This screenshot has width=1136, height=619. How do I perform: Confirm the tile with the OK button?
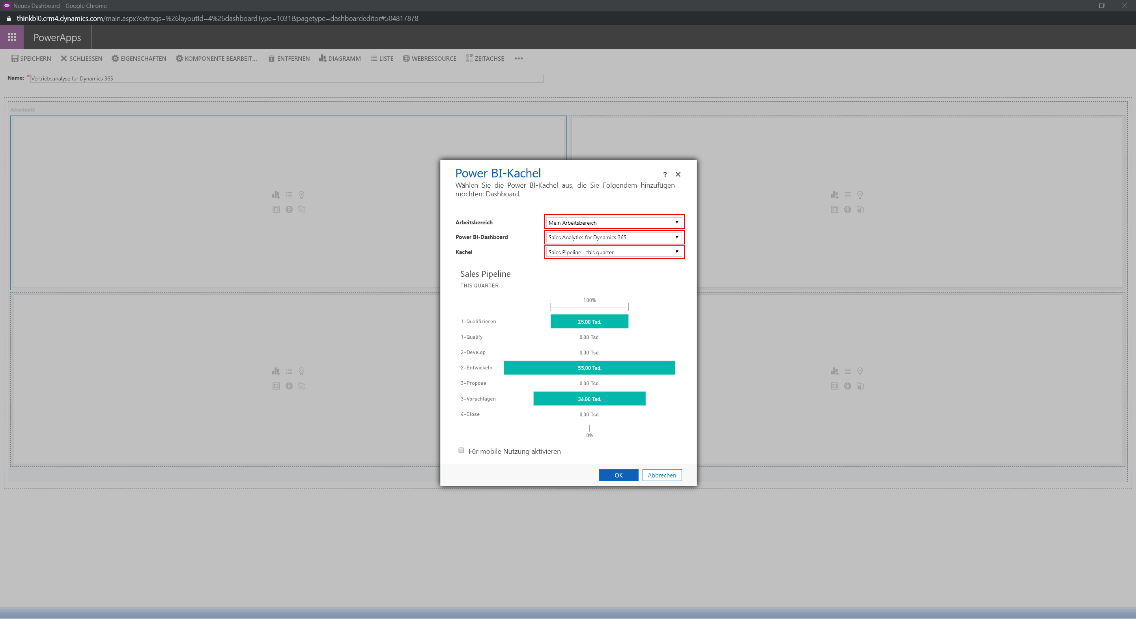pos(619,475)
